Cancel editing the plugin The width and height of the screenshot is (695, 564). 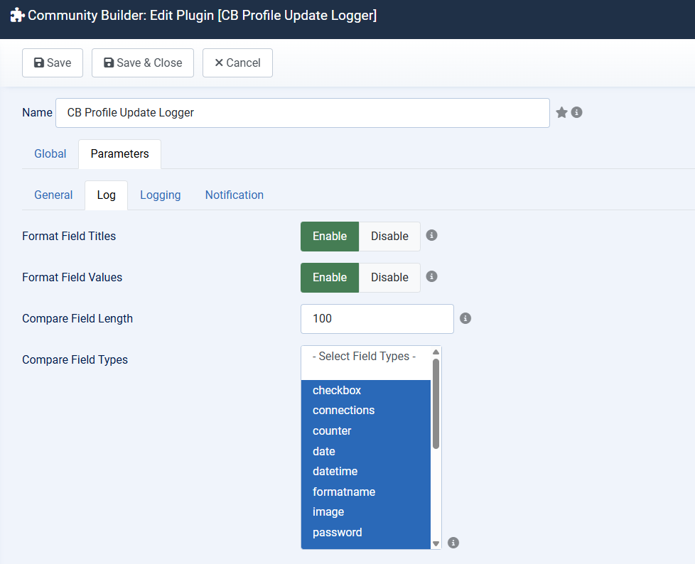(x=237, y=63)
